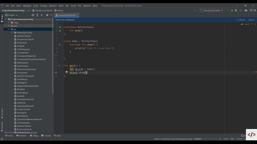The image size is (257, 144).
Task: Open the VCS menu
Action: pos(80,6)
